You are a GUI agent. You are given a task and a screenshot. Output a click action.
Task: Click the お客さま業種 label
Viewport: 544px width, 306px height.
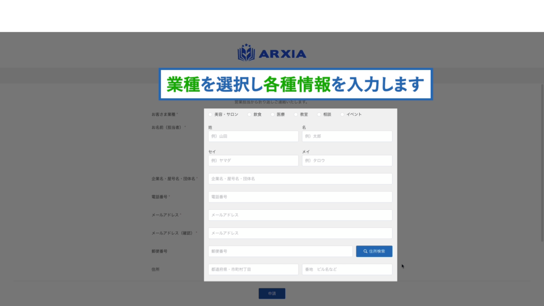pyautogui.click(x=165, y=115)
